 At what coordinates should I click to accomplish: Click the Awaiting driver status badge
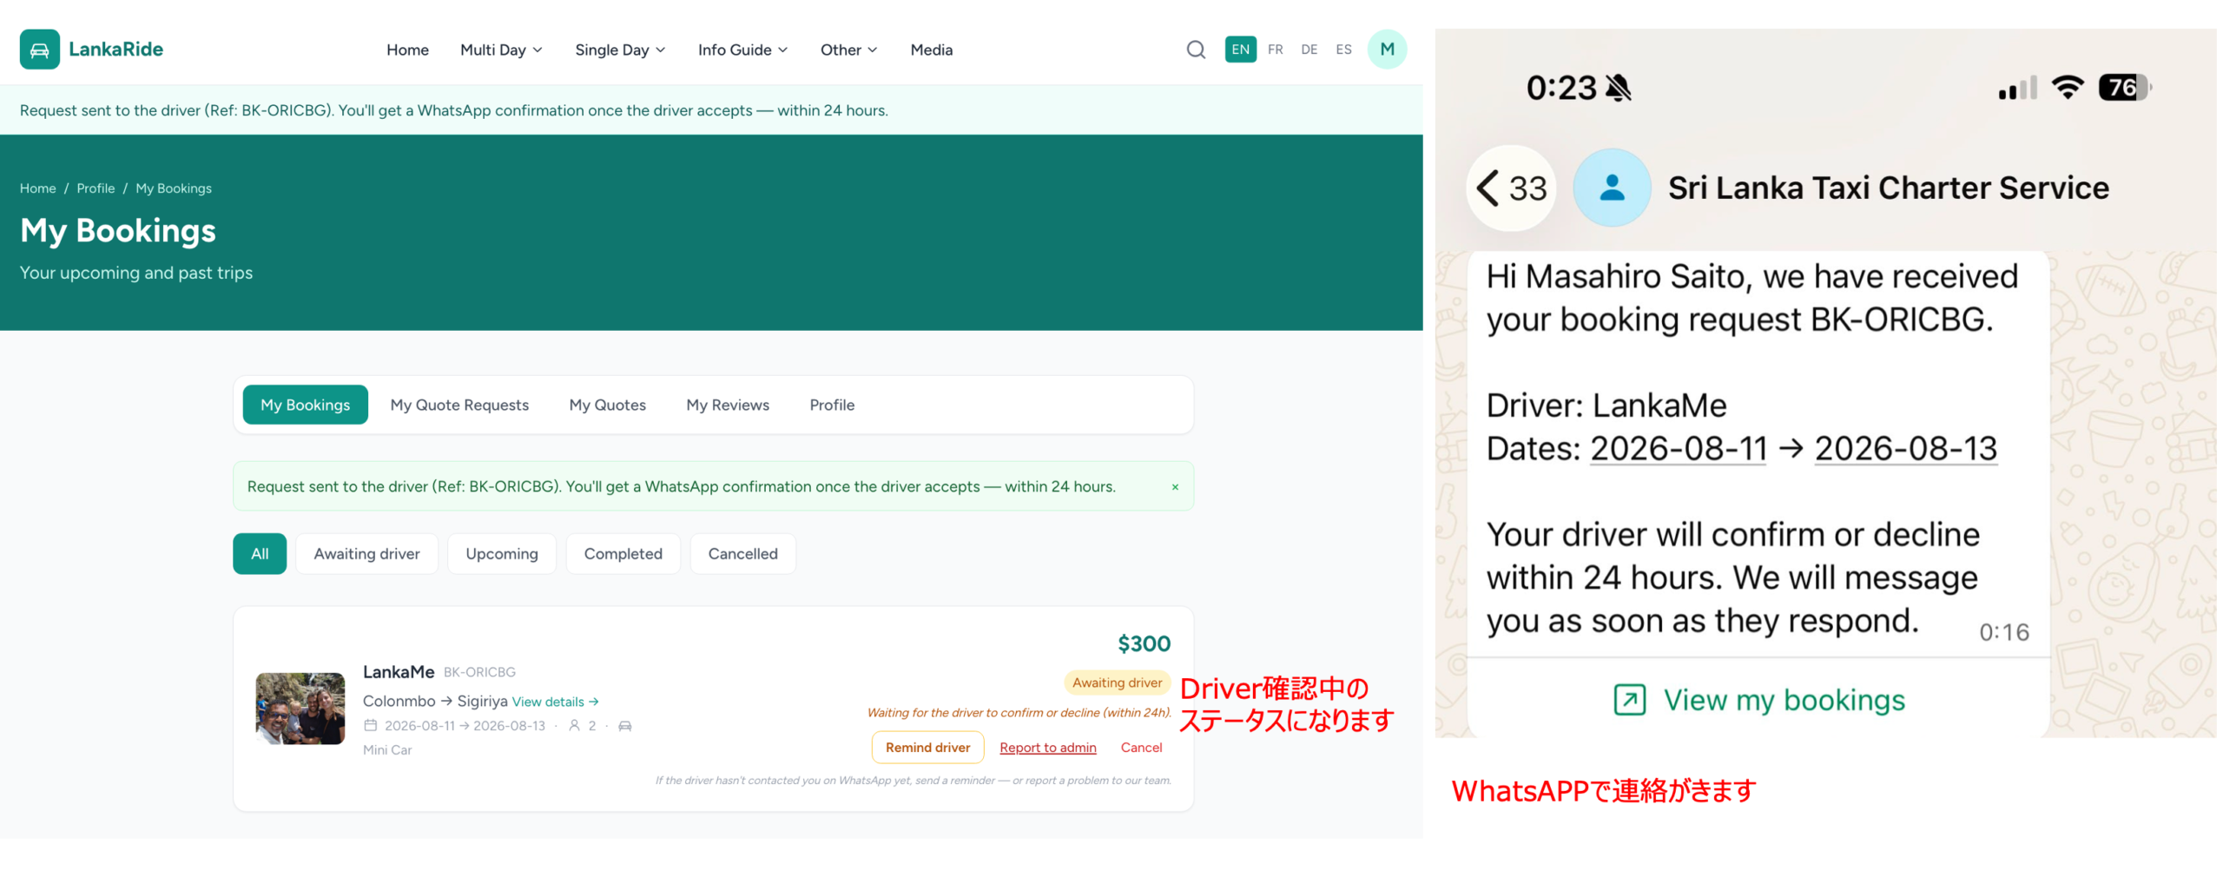pos(1117,682)
